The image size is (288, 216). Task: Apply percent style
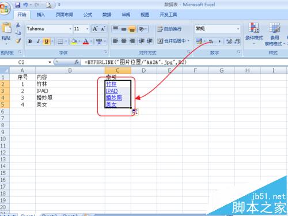click(x=211, y=41)
